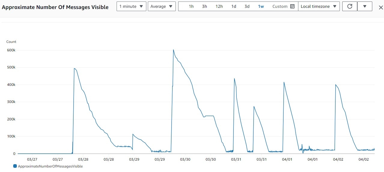The image size is (384, 172).
Task: Select the 1h time range
Action: (x=191, y=6)
